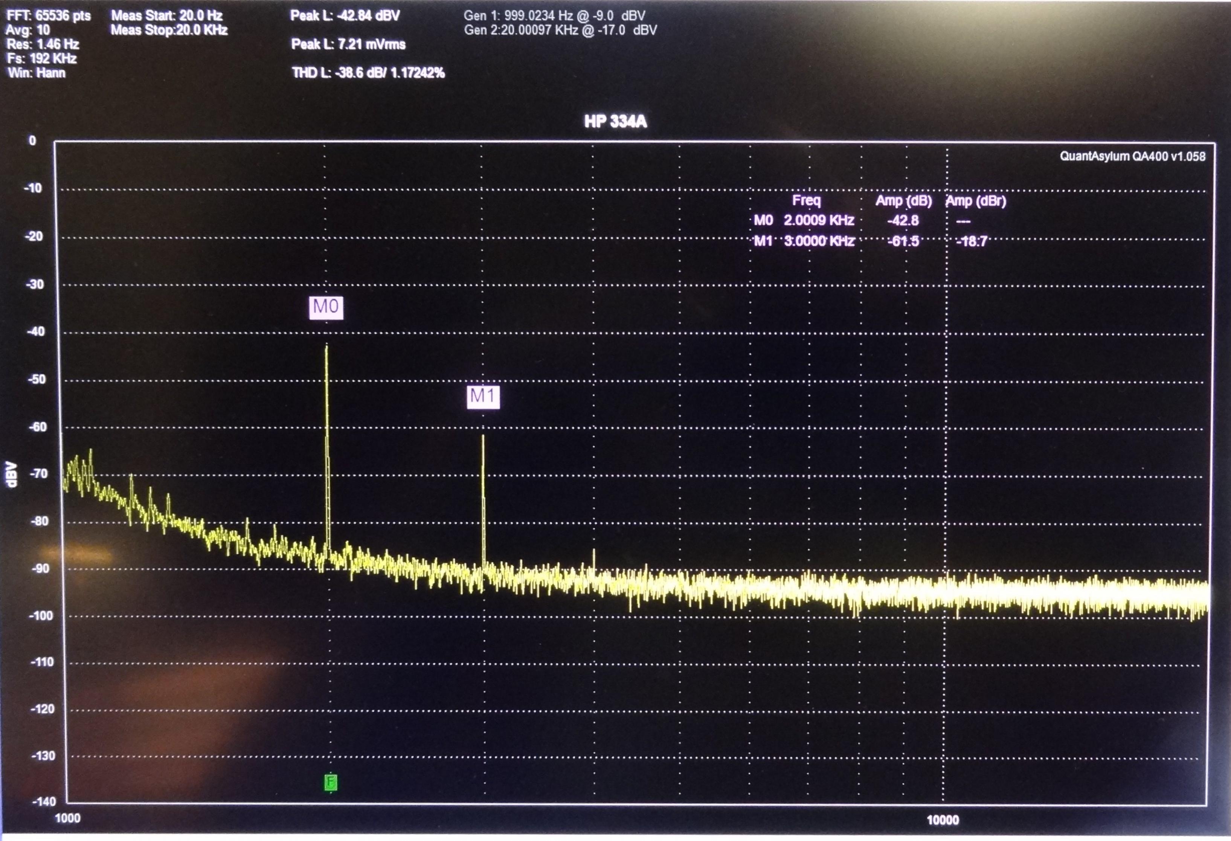Select the M1 marker label
Viewport: 1231px width, 841px height.
(482, 397)
